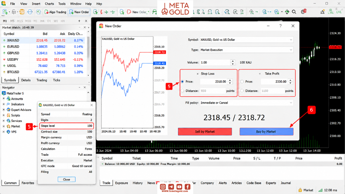Click the MetaTrader app icon in title bar
Screen dimensions: 345x194
point(4,4)
